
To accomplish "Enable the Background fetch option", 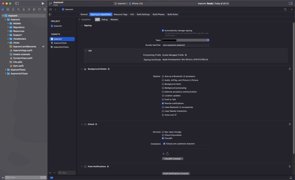I will tap(163, 84).
